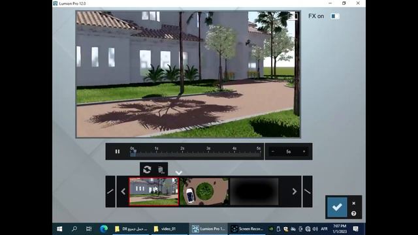Select the first clip thumbnail of the house
The height and width of the screenshot is (235, 418).
coord(154,191)
